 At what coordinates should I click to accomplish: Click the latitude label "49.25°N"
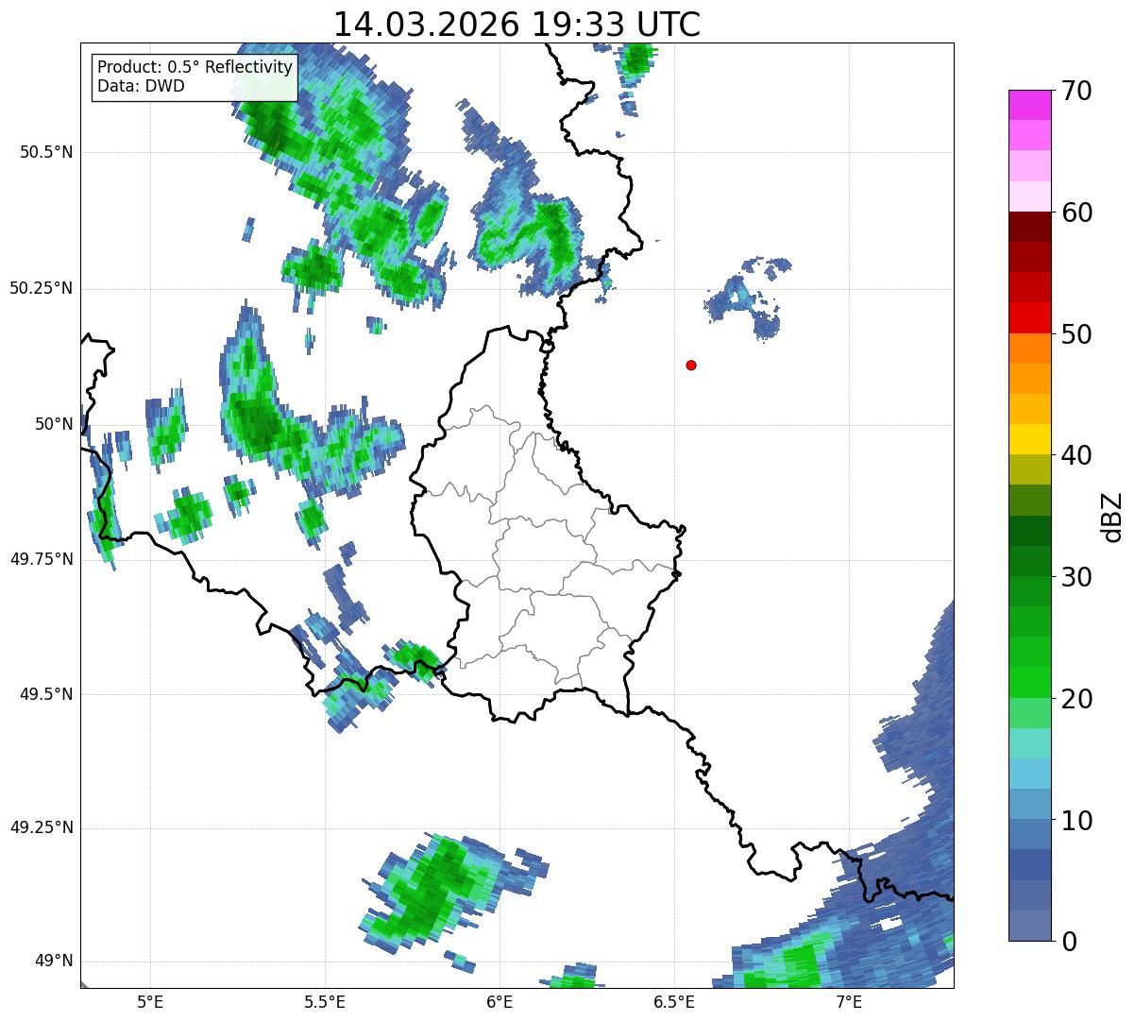pos(42,827)
